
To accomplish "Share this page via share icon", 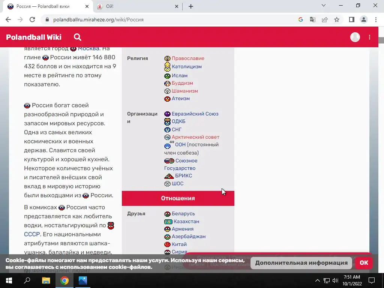I will point(325,19).
